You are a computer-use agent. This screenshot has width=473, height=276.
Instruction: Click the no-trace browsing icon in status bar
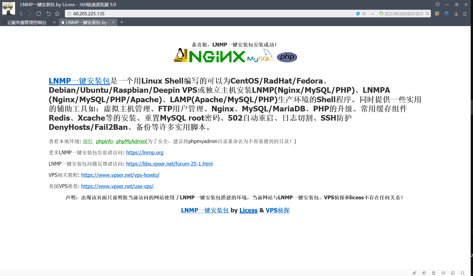(x=424, y=273)
